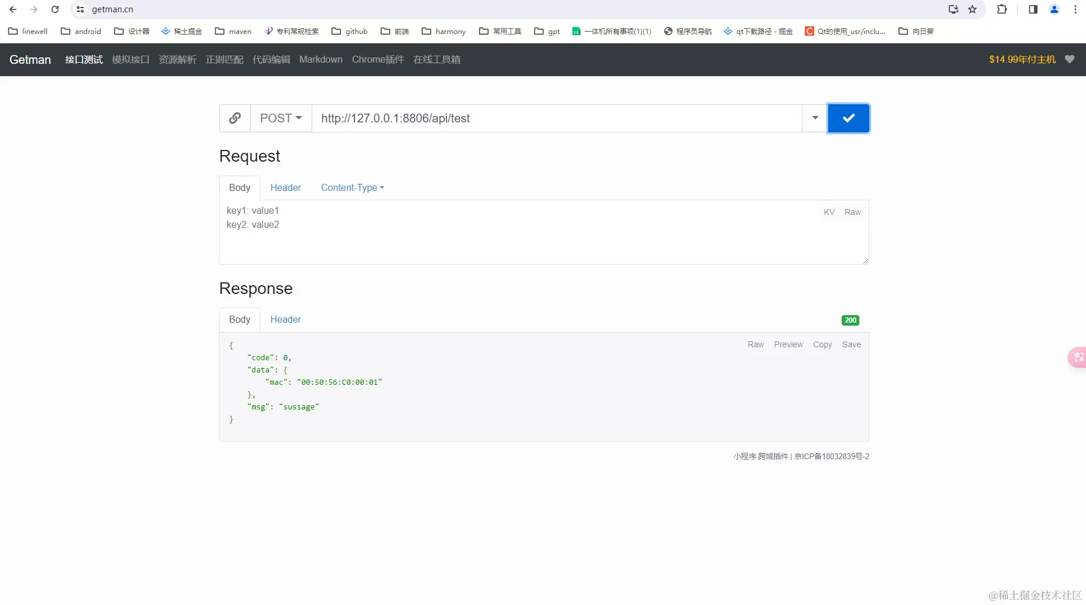Toggle the browser side panel icon
Screen dimensions: 1086x605
[x=1033, y=9]
